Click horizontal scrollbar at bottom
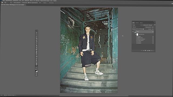The image size is (173, 97). tap(94, 96)
